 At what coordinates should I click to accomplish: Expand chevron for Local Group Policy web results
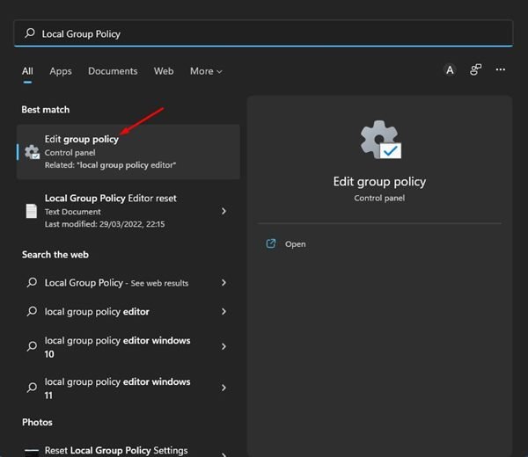click(x=224, y=283)
